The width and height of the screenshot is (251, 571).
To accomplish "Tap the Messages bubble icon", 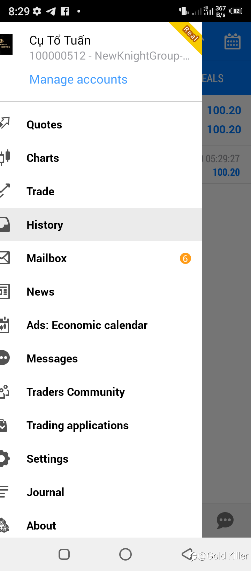I will (x=5, y=358).
